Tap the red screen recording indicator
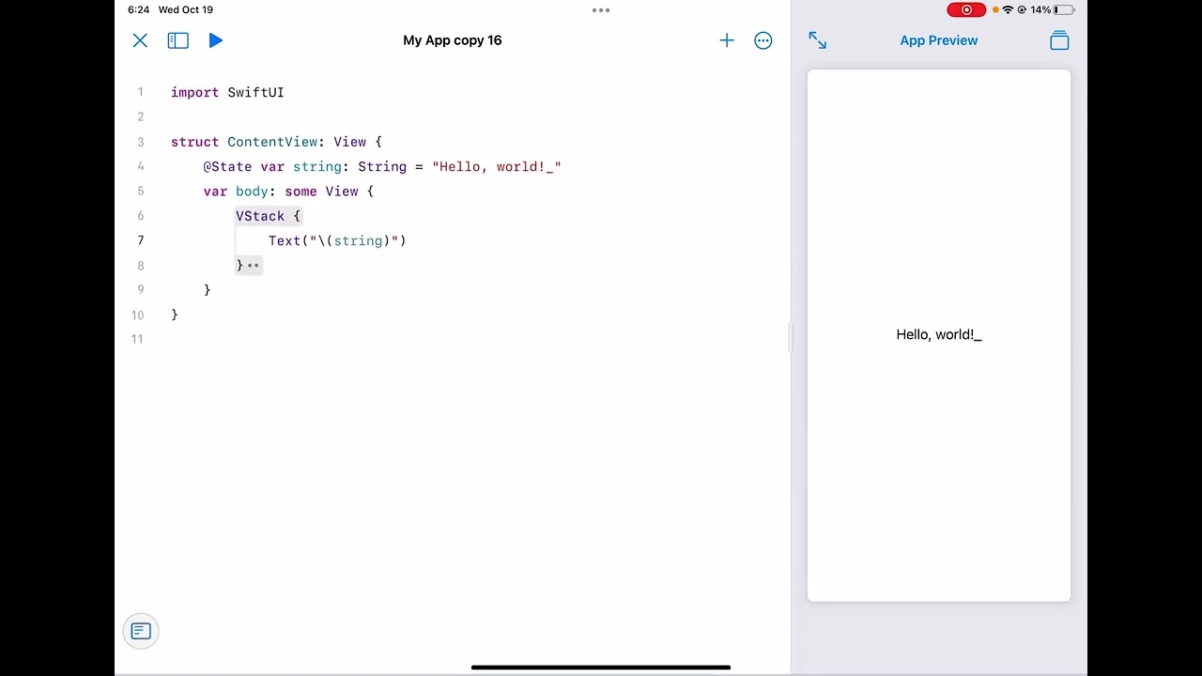 (x=966, y=9)
